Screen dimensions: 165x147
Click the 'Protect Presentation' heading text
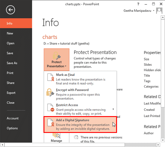click(95, 52)
